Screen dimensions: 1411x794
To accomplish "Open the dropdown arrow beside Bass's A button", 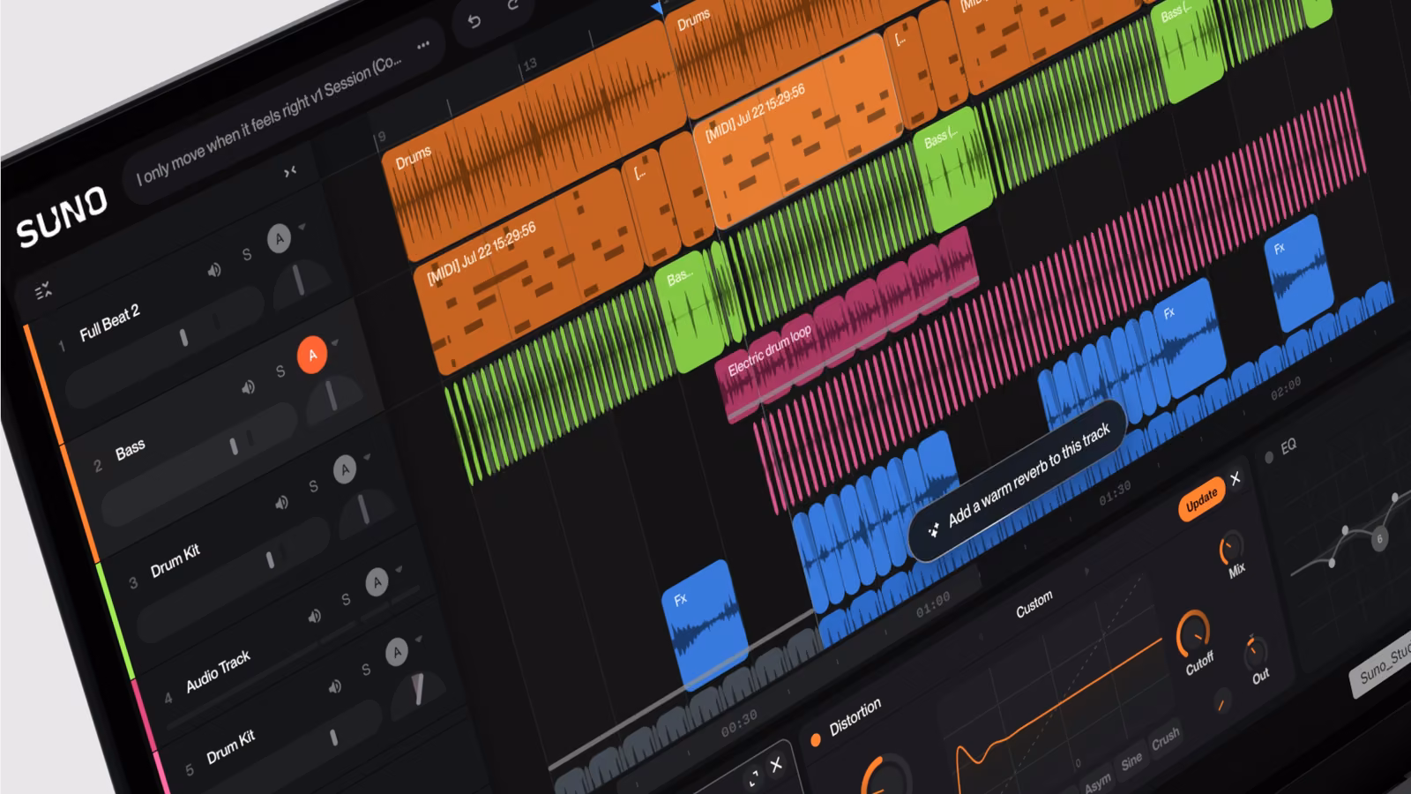I will [x=335, y=343].
